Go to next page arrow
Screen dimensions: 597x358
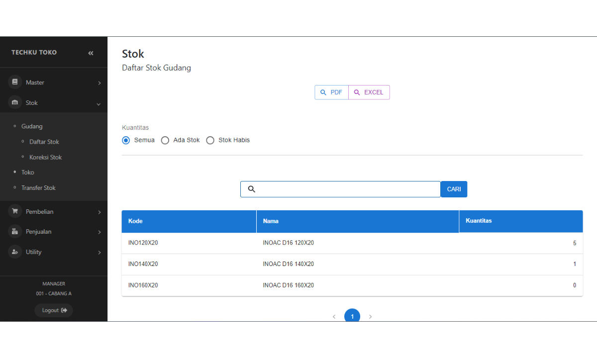click(370, 316)
